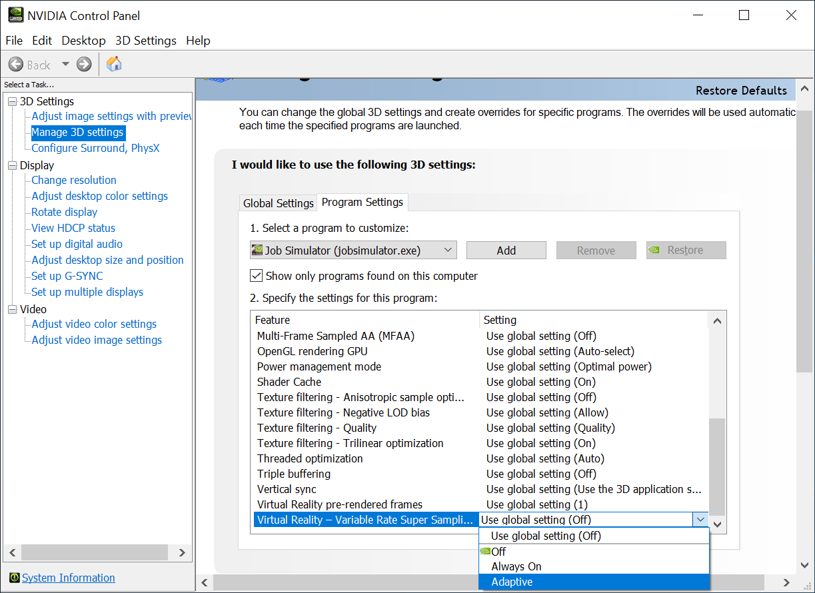
Task: Open the 3D Settings menu
Action: (145, 41)
